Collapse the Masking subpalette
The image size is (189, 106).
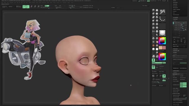pos(175,73)
